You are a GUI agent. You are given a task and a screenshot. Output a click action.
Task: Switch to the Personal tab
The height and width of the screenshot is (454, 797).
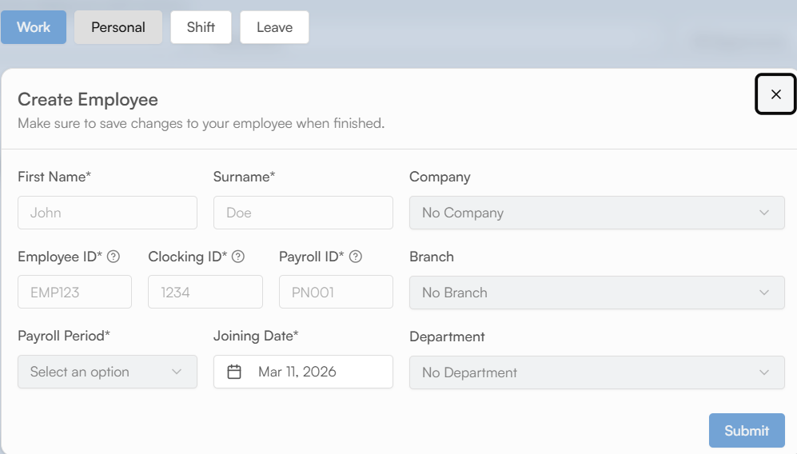click(x=118, y=27)
